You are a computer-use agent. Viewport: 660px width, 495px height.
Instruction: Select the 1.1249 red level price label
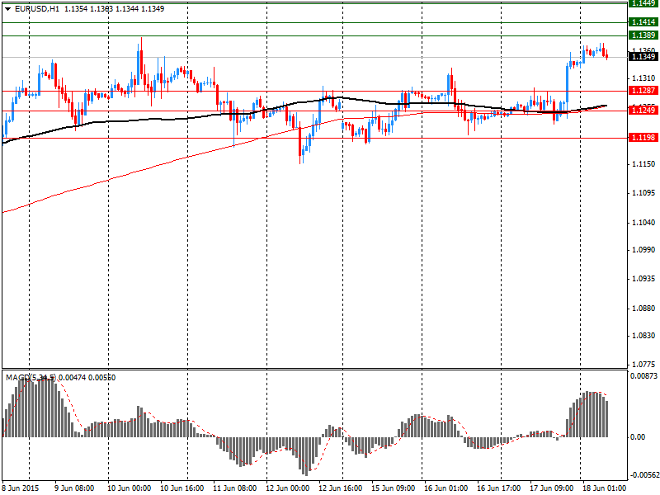pos(643,111)
